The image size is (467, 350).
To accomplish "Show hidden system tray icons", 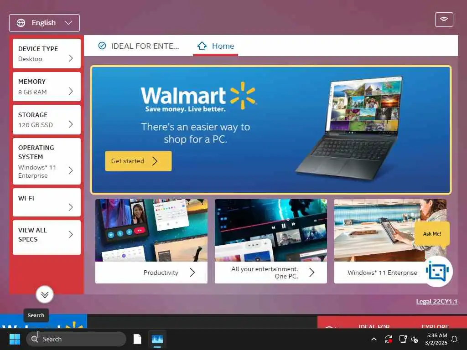I will 374,339.
